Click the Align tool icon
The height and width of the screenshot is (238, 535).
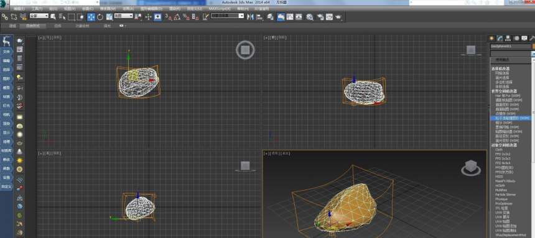pyautogui.click(x=259, y=16)
